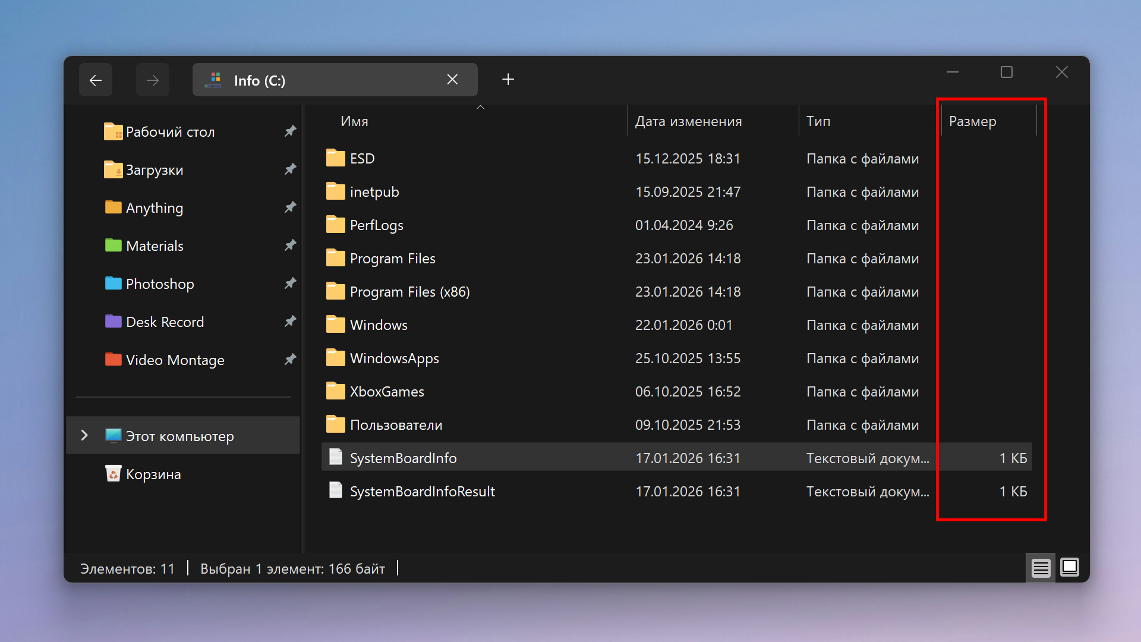Switch to details list view

(1041, 568)
